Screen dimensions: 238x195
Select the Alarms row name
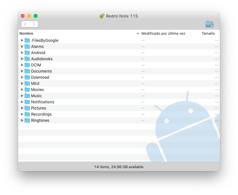(x=37, y=46)
